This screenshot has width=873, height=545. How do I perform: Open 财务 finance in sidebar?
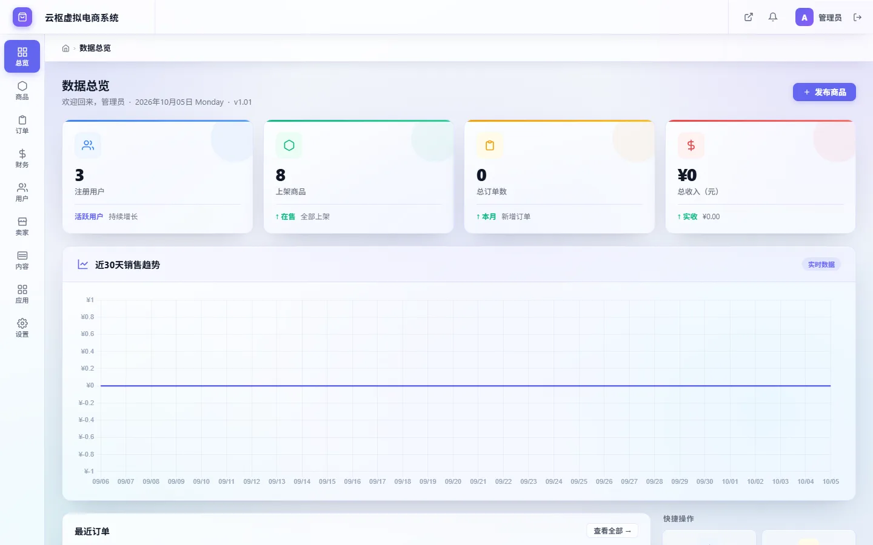(x=22, y=158)
